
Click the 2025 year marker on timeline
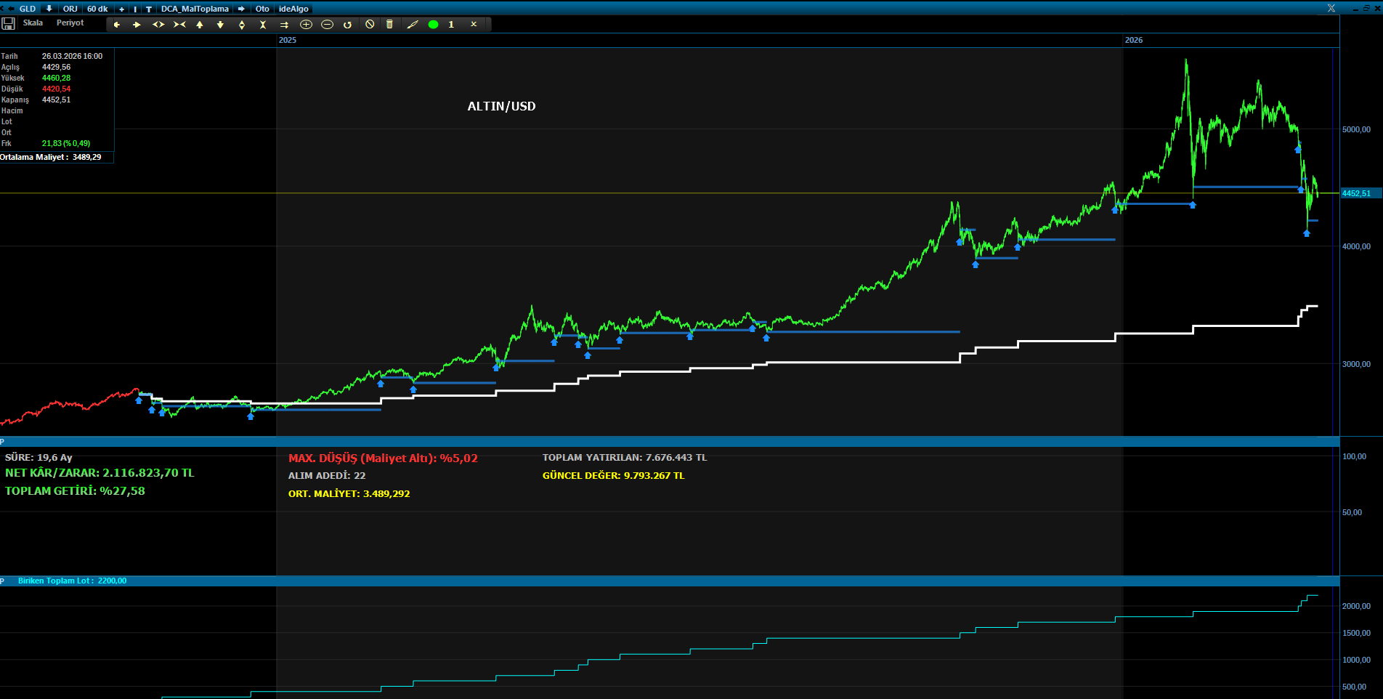[x=288, y=40]
